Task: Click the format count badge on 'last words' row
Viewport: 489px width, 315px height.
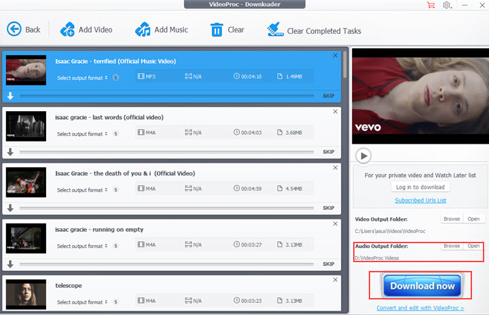Action: (115, 133)
